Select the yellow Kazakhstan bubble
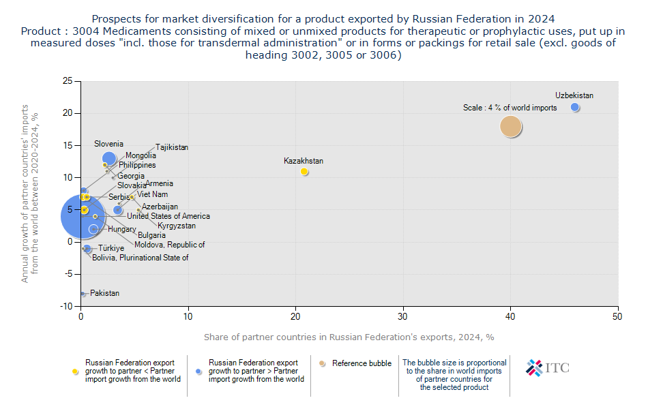Image resolution: width=648 pixels, height=409 pixels. pos(304,172)
